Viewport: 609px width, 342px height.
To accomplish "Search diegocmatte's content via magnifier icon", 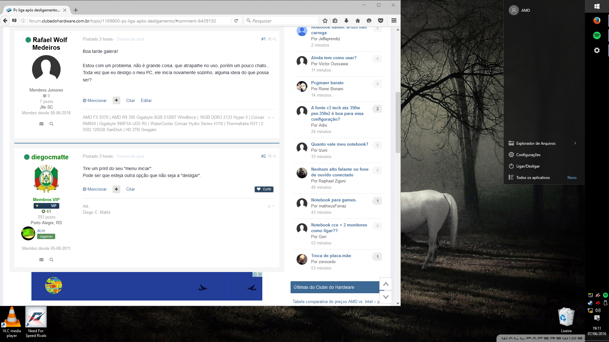I will point(51,260).
